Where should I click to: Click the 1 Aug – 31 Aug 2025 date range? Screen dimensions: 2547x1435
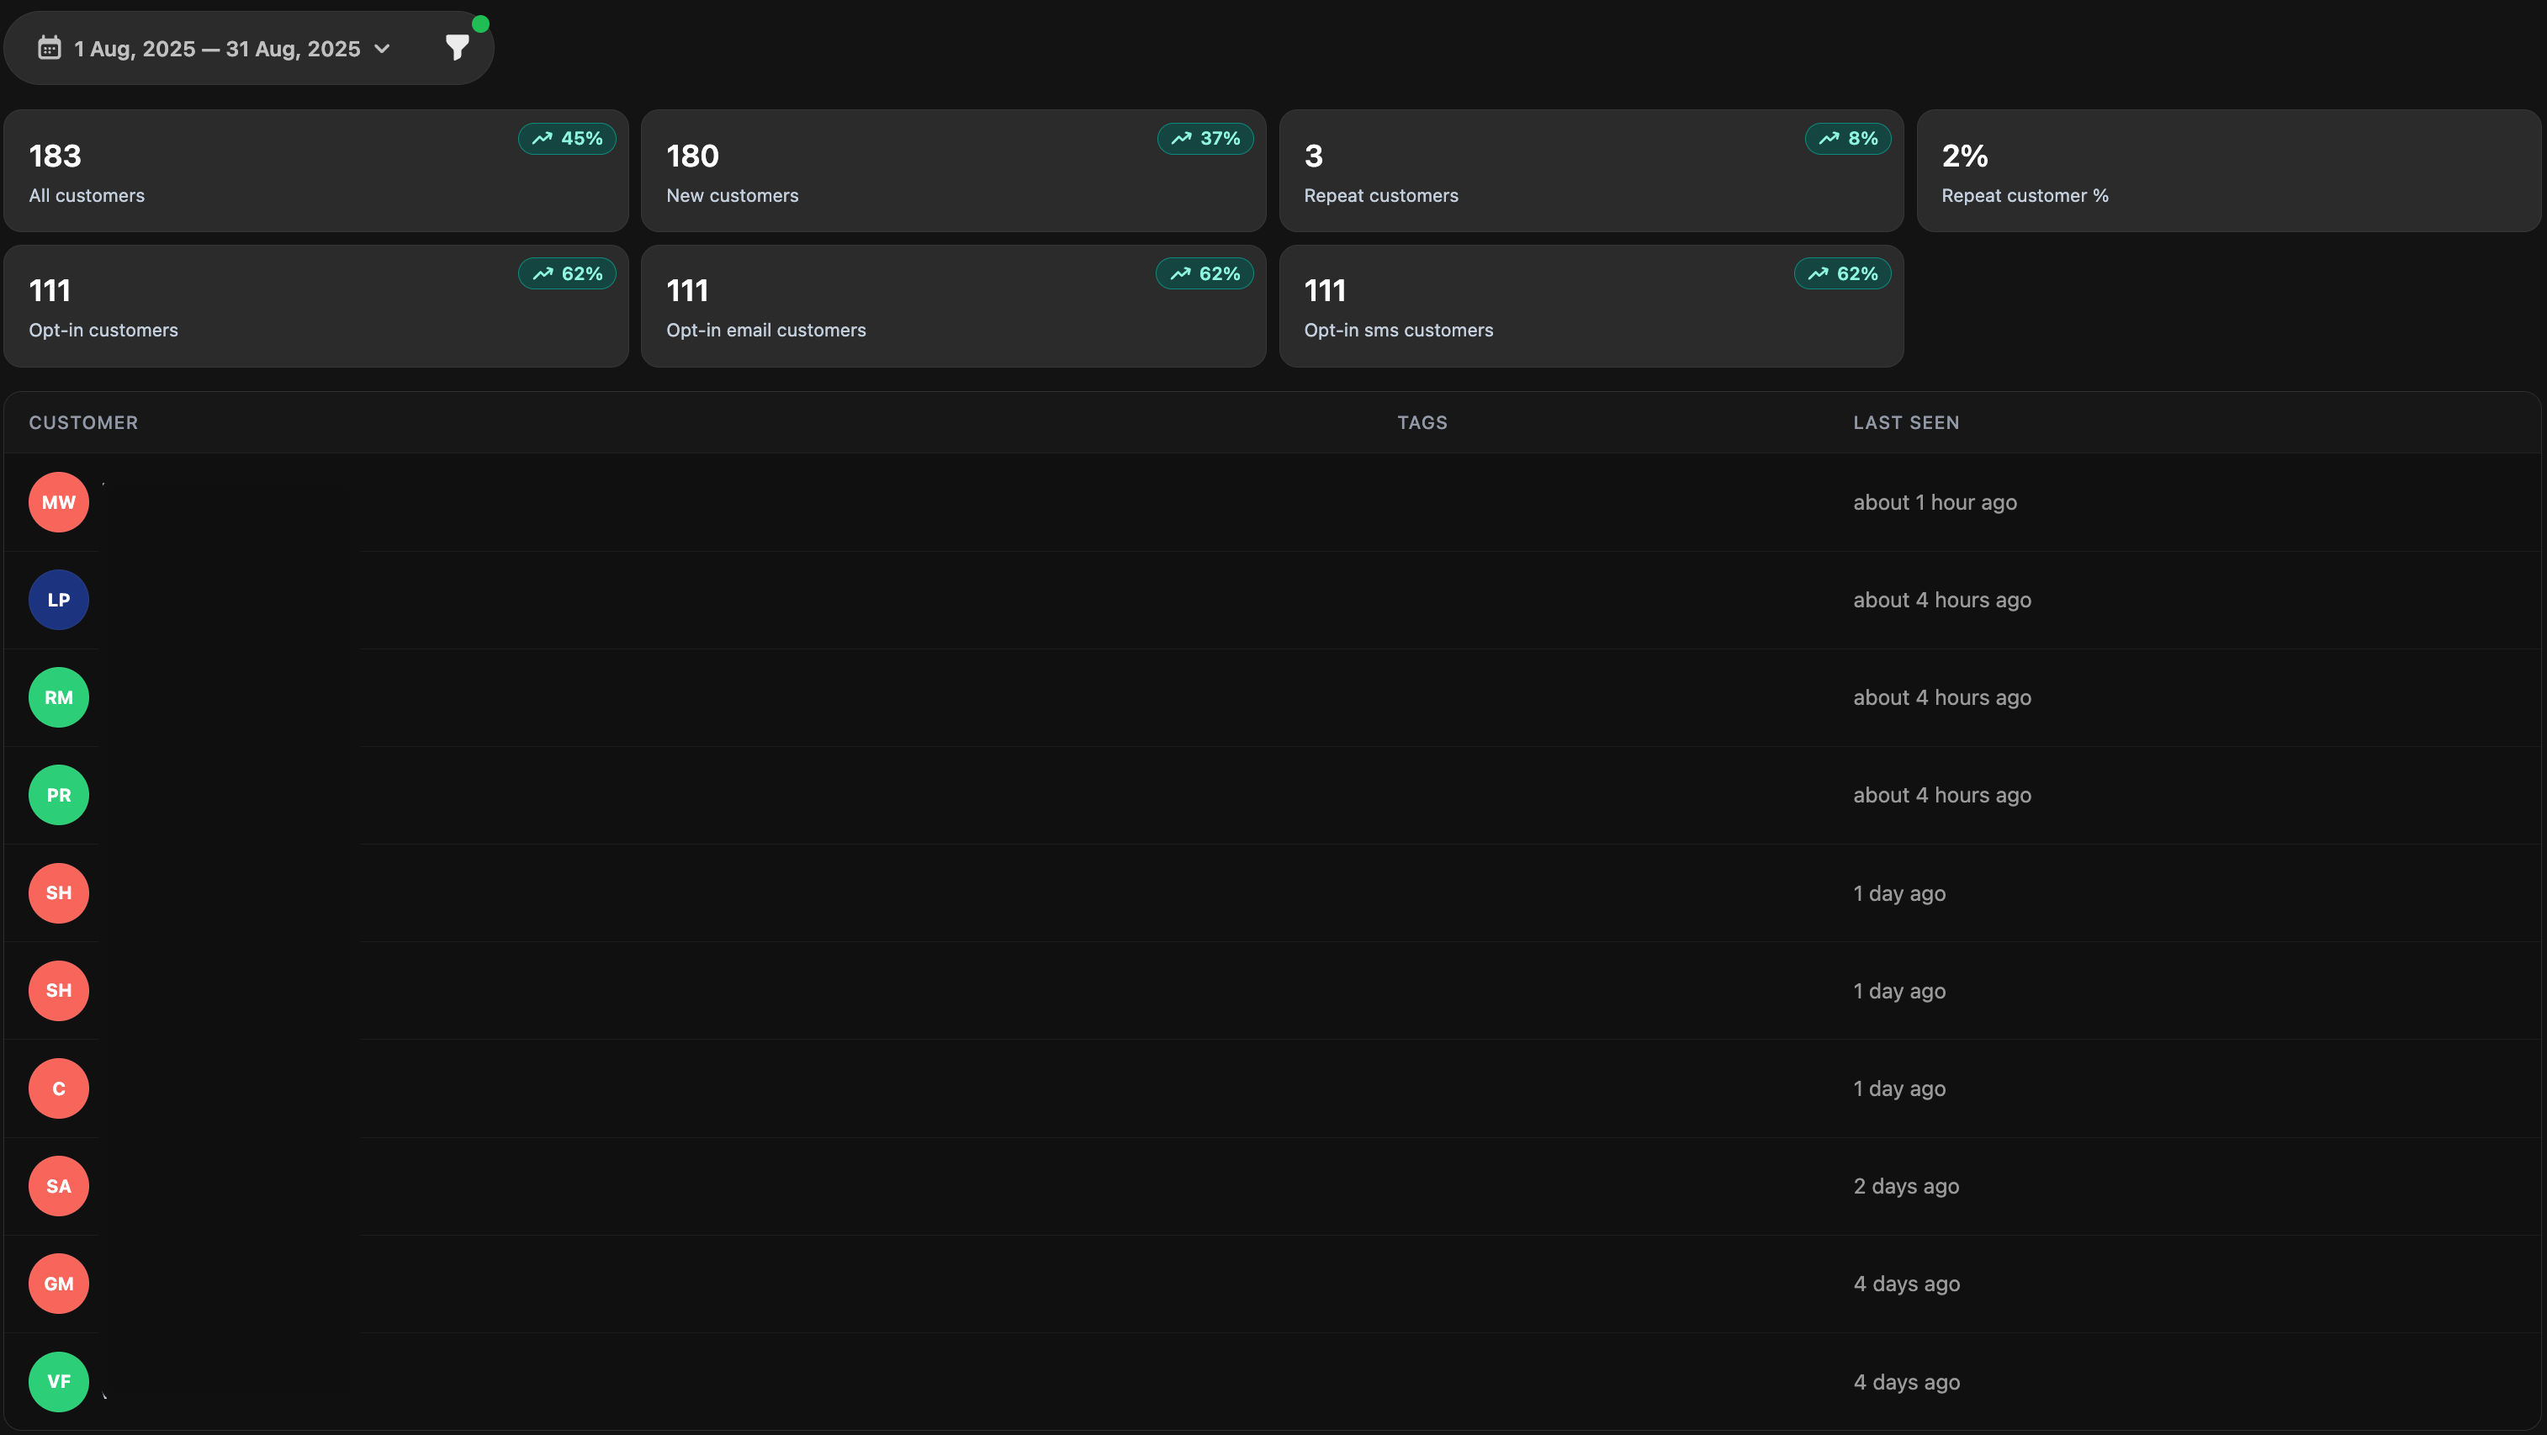coord(216,49)
